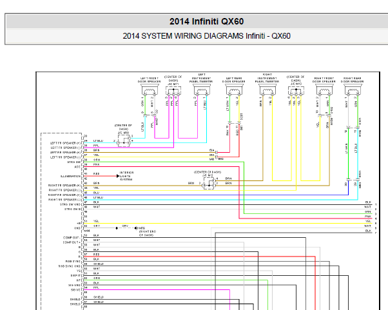The width and height of the screenshot is (388, 310).
Task: Click 'PPL' wire label at pin 64
Action: tap(96, 287)
